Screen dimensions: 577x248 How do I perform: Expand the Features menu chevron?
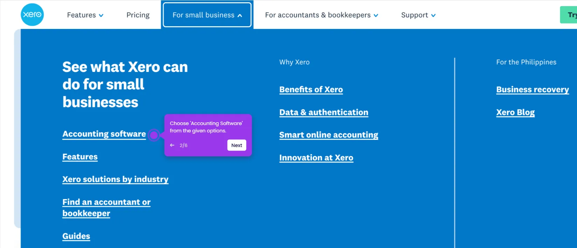pyautogui.click(x=101, y=15)
